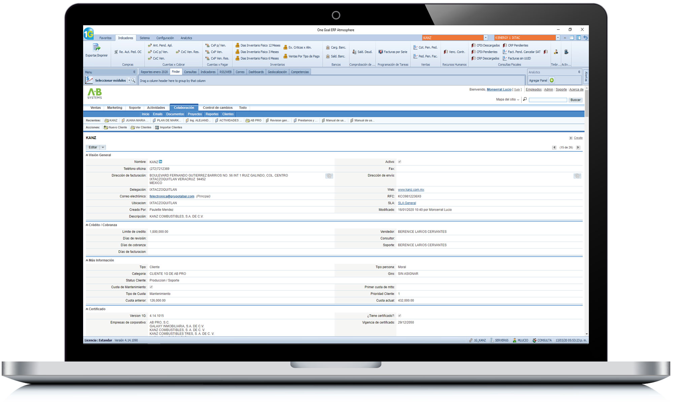Image resolution: width=673 pixels, height=405 pixels.
Task: Open CRP Pendientes
Action: pyautogui.click(x=516, y=45)
